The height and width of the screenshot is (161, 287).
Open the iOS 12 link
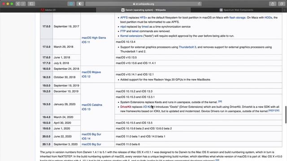pos(86,76)
